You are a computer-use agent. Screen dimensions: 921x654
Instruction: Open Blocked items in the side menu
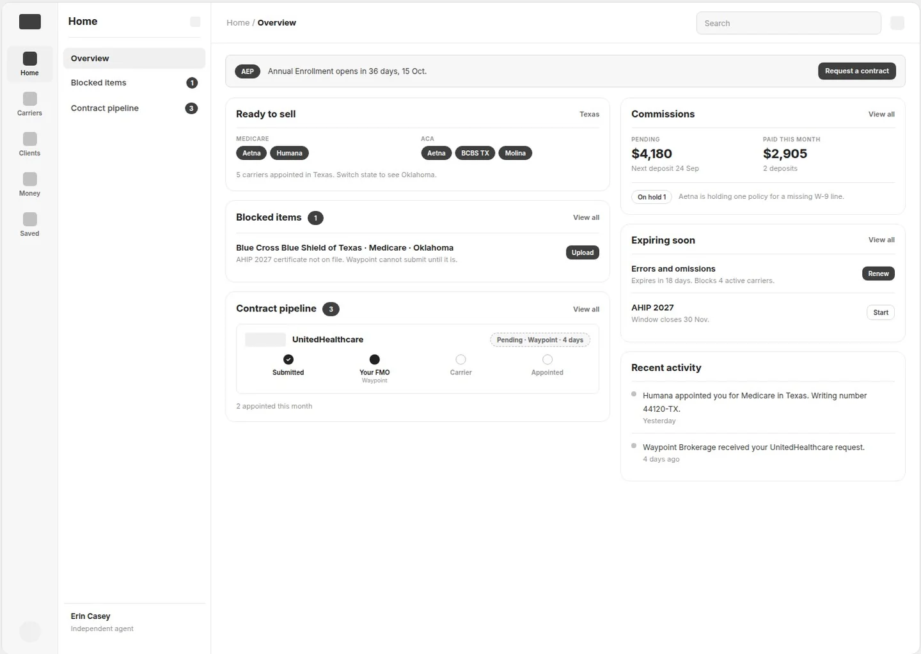click(x=134, y=82)
